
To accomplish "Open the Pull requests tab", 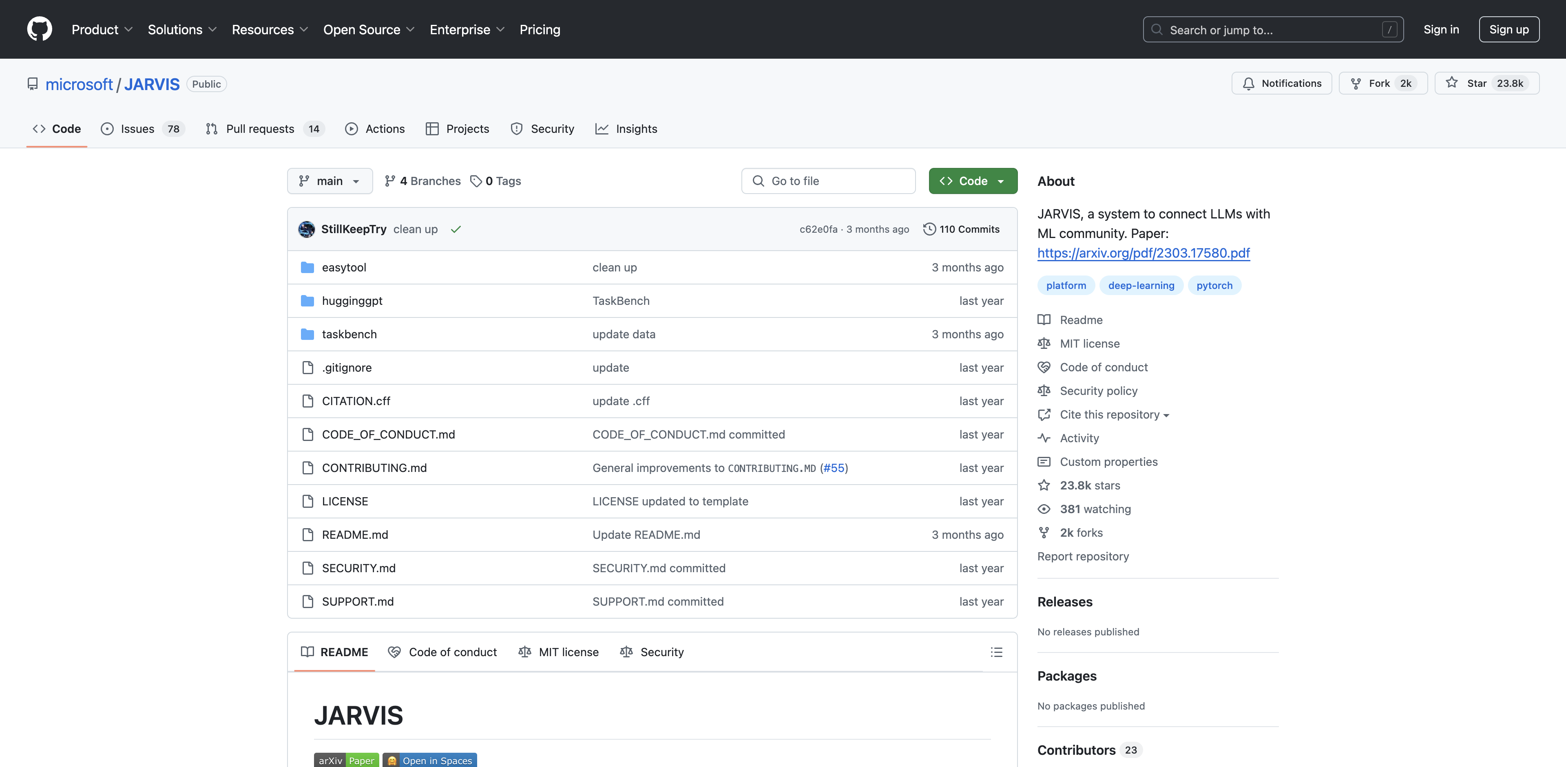I will point(265,129).
